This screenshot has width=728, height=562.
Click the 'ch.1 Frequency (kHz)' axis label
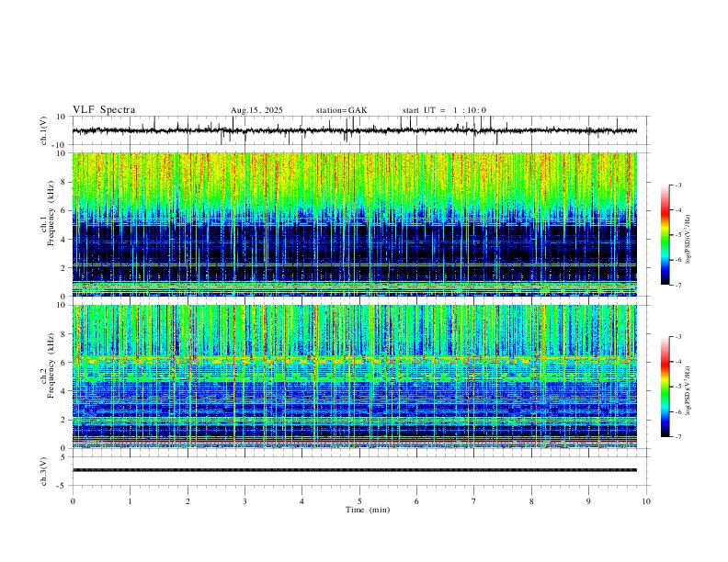tap(47, 214)
